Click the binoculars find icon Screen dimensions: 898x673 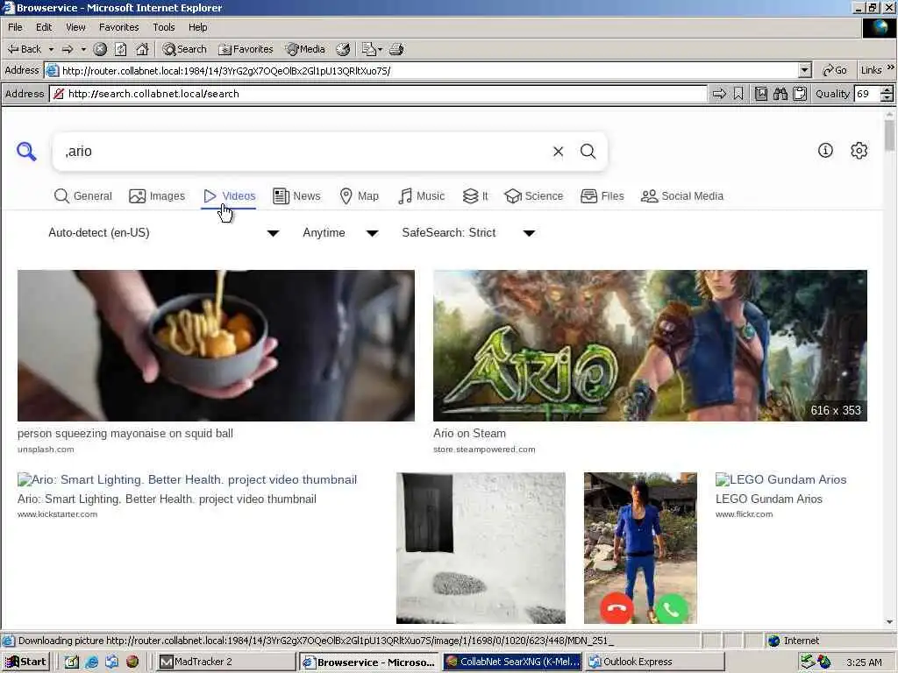780,94
